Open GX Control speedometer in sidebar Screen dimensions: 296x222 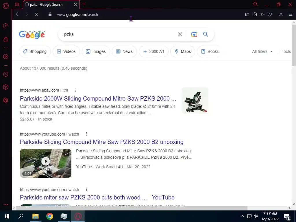[x=6, y=26]
